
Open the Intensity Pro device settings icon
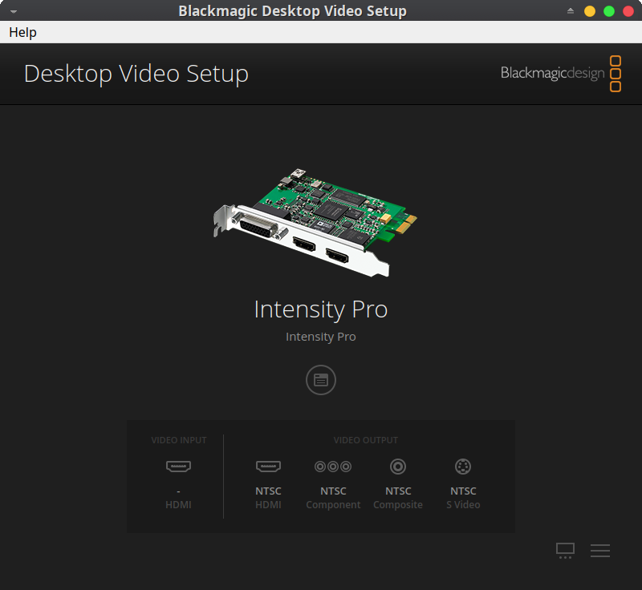tap(321, 380)
